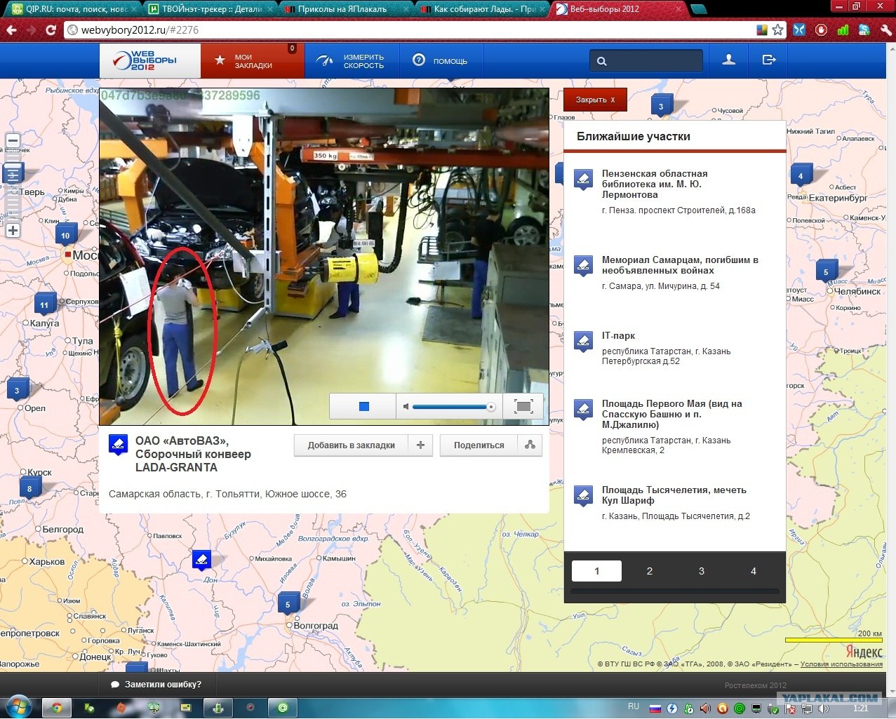Click the Закрыть x button

(594, 100)
